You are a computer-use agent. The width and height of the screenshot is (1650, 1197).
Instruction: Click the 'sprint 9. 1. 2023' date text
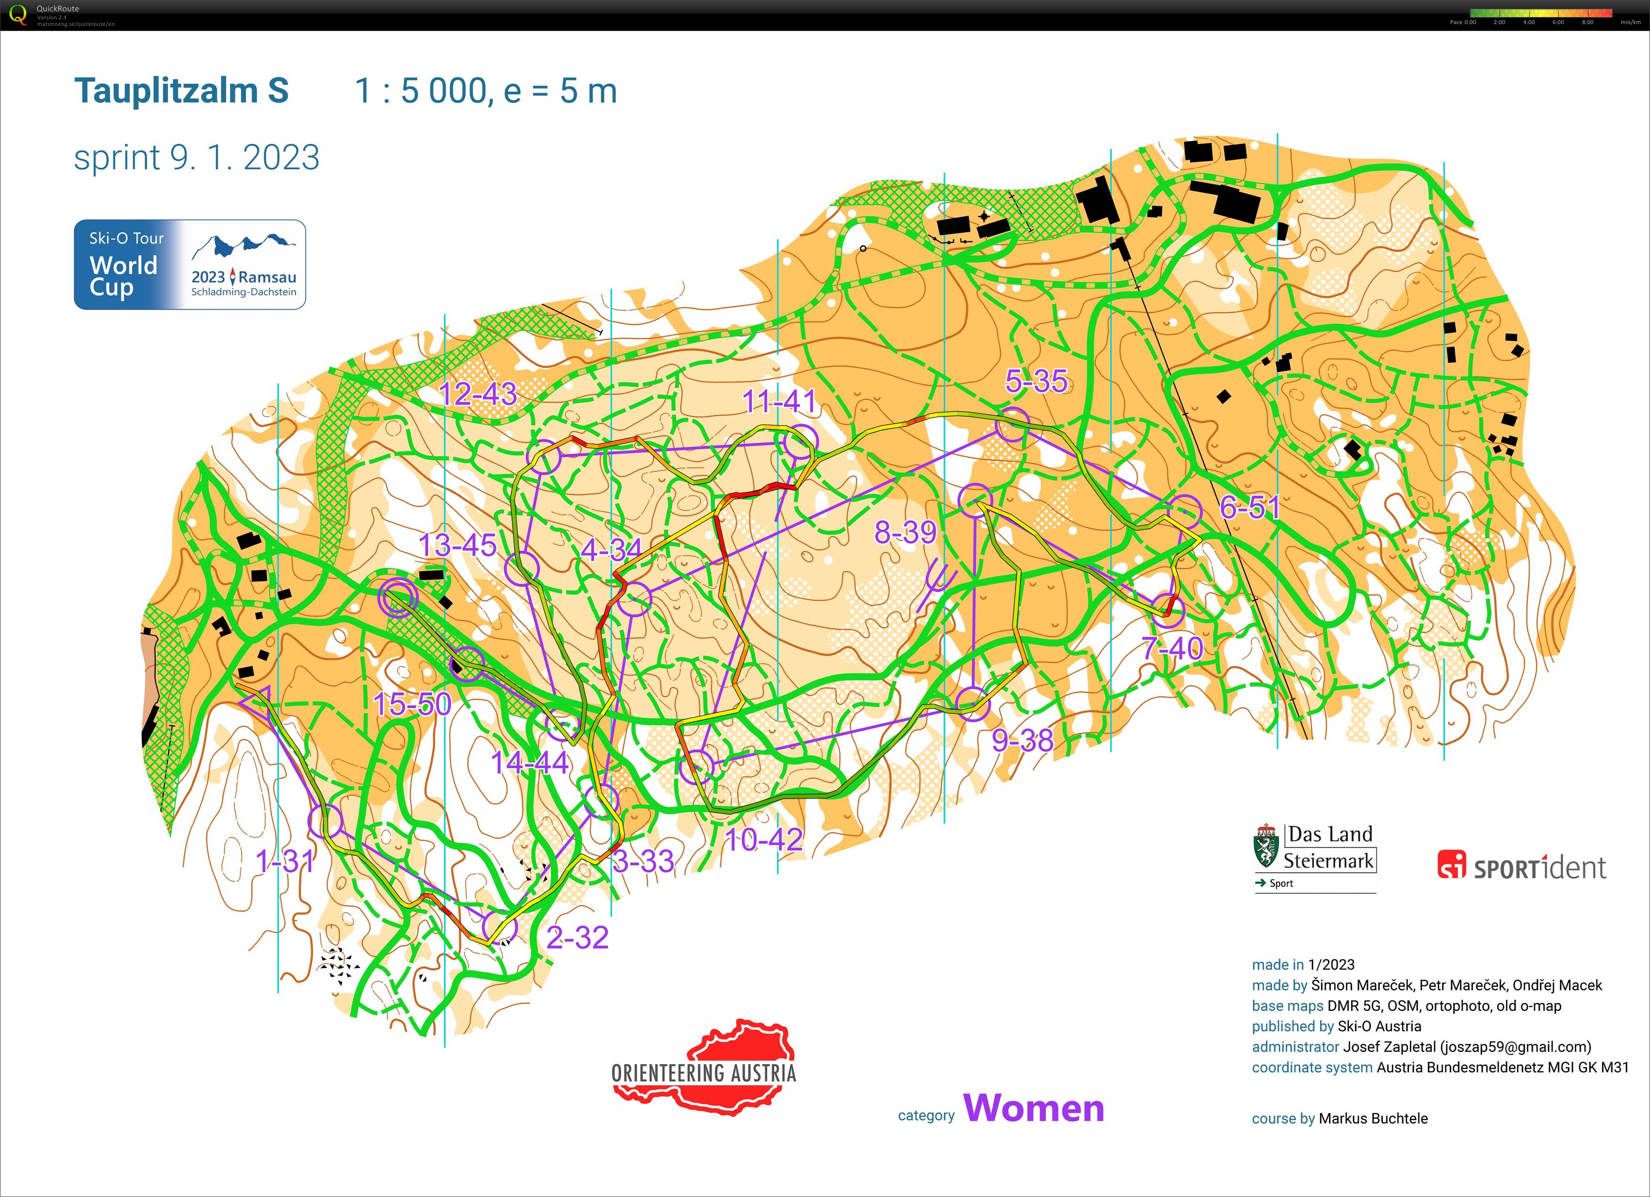[196, 158]
